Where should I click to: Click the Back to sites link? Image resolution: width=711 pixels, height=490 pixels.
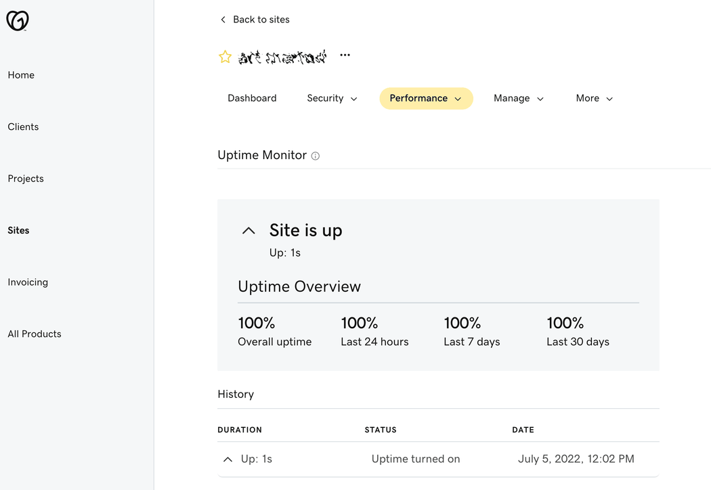pos(261,20)
